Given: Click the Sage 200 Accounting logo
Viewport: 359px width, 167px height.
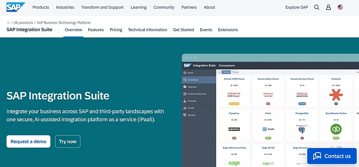Looking at the screenshot, I should coord(234,163).
